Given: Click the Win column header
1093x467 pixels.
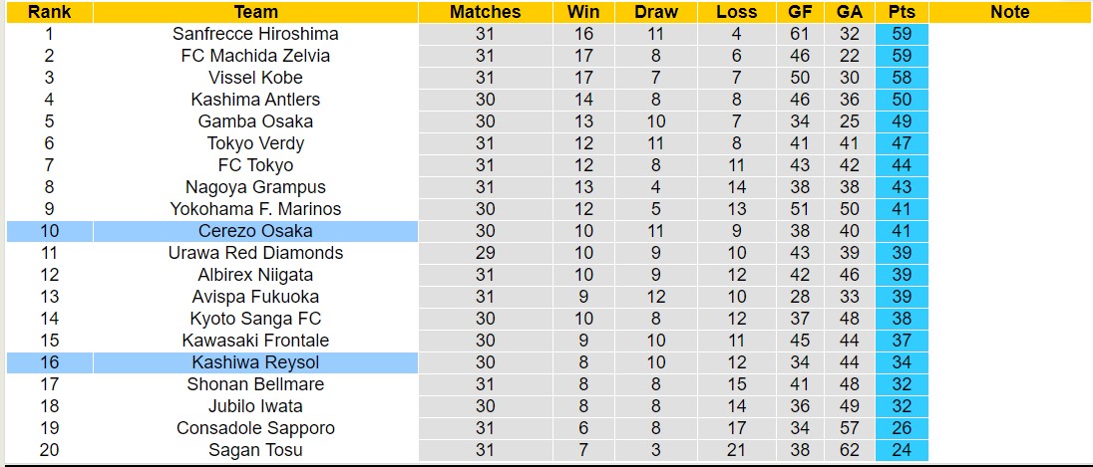Looking at the screenshot, I should (582, 12).
